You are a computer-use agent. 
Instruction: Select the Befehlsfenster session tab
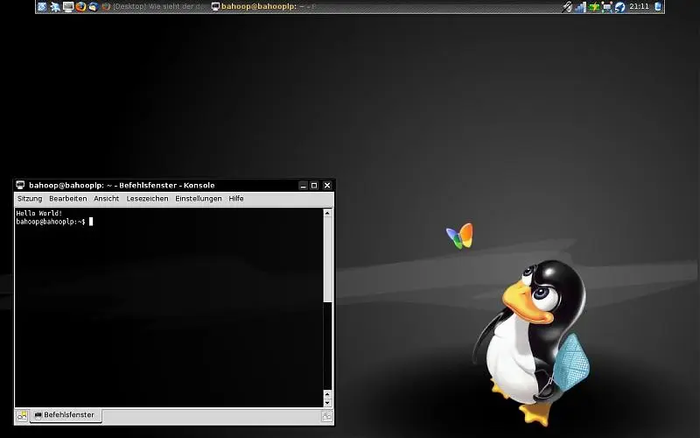[x=66, y=415]
